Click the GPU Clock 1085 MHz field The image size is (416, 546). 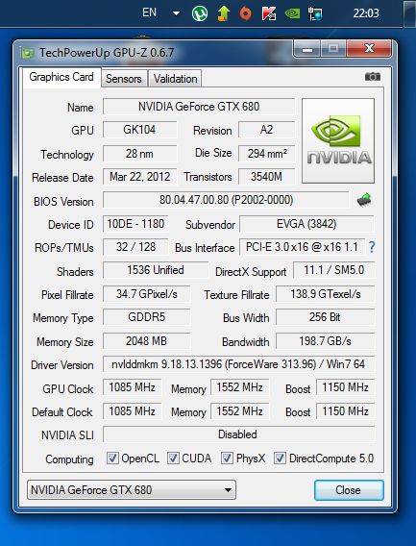tap(132, 387)
